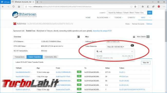Show address QR code icon
Image resolution: width=167 pixels, height=93 pixels.
tap(79, 37)
